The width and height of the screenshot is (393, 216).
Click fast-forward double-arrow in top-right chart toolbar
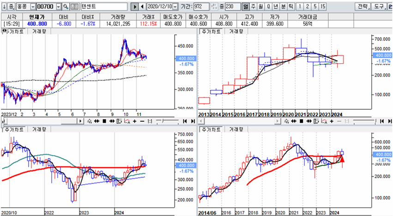[309, 121]
